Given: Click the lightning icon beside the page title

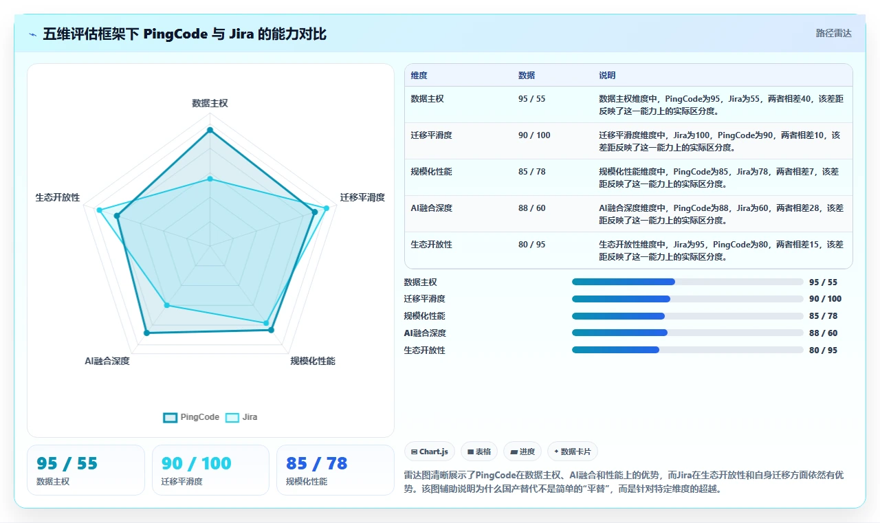Looking at the screenshot, I should click(33, 34).
